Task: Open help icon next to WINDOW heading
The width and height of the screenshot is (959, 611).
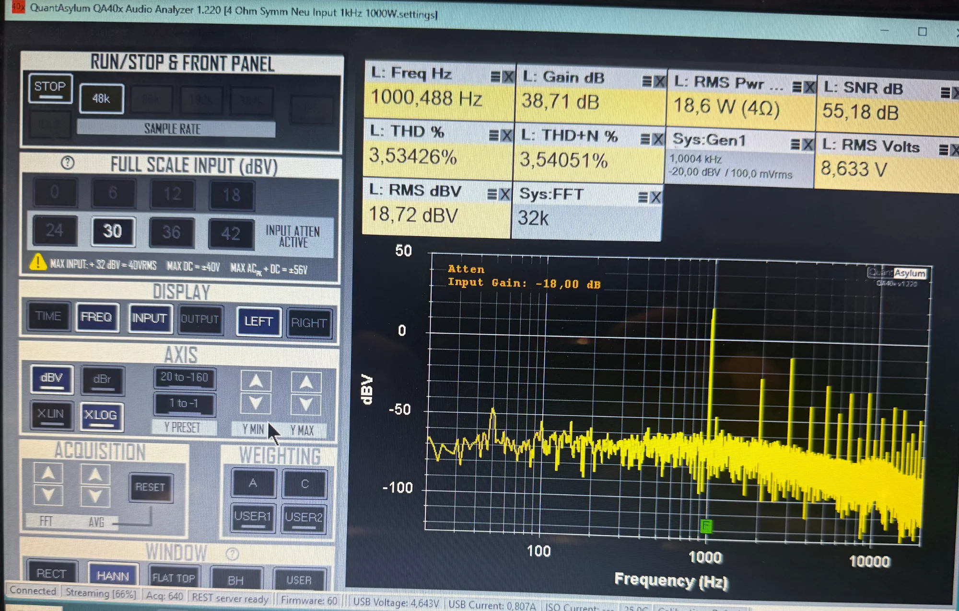Action: tap(233, 554)
